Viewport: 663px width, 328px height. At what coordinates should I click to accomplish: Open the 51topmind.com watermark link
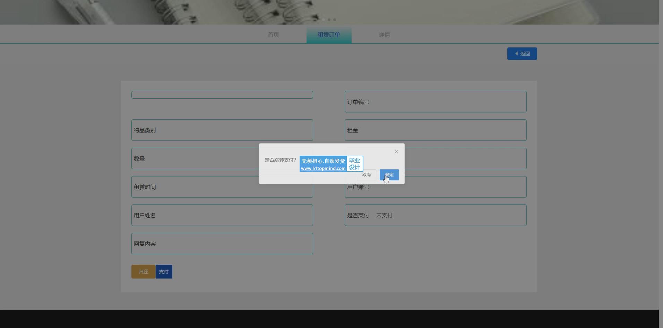[x=323, y=168]
